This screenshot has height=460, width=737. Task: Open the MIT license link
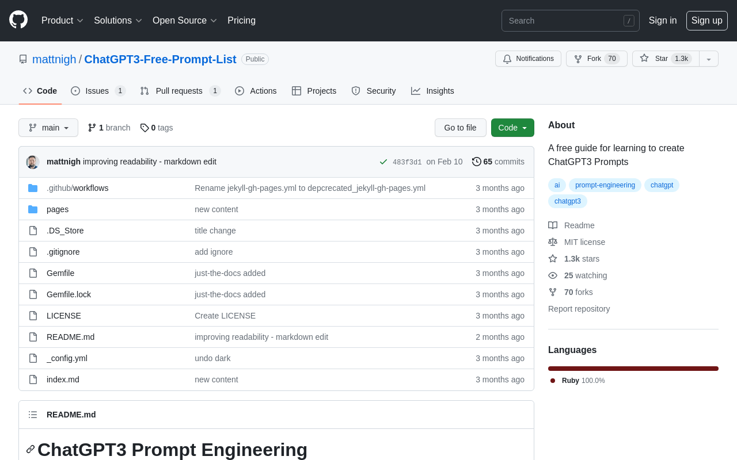(x=576, y=242)
